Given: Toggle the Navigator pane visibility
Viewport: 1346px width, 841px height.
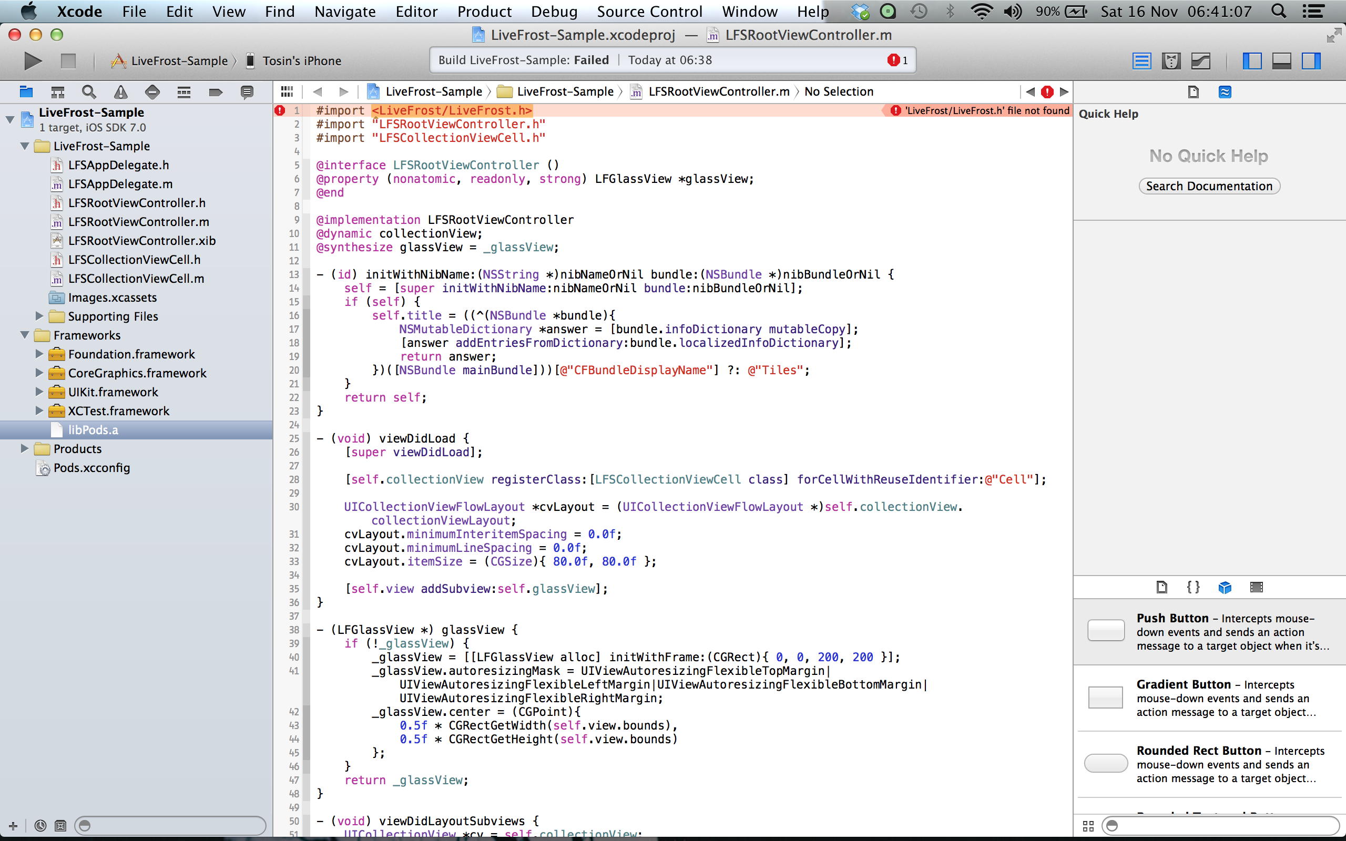Looking at the screenshot, I should (x=1252, y=60).
